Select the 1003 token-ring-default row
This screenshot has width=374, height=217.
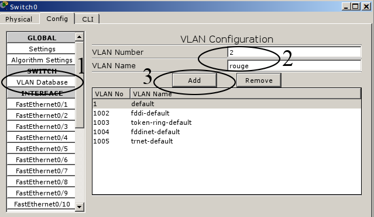(x=227, y=123)
